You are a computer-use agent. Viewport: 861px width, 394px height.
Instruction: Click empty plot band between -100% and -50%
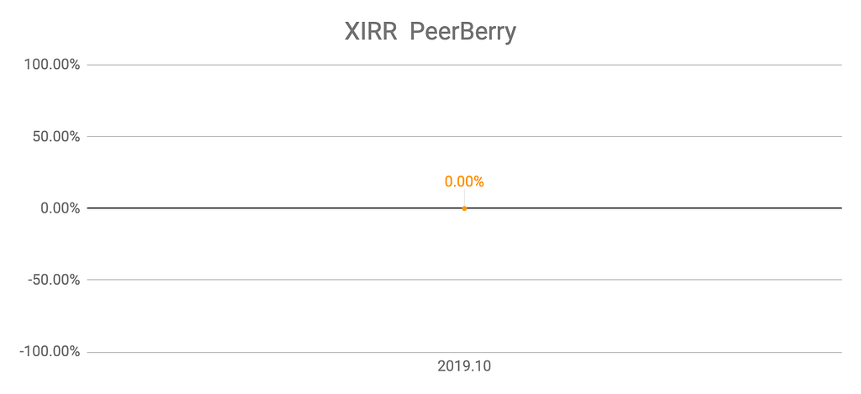464,316
